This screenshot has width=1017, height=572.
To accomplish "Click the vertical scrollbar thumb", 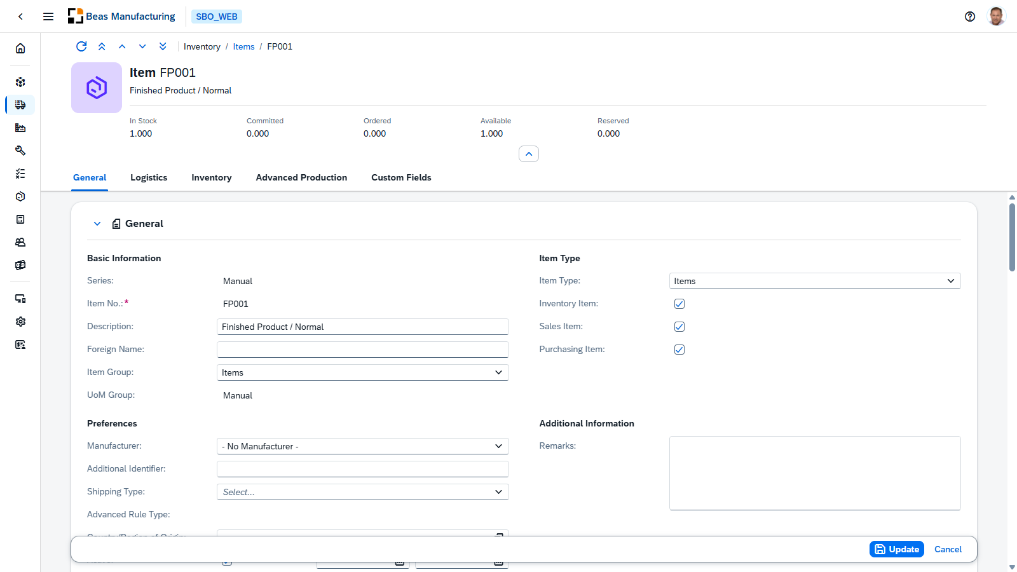I will tap(1012, 237).
